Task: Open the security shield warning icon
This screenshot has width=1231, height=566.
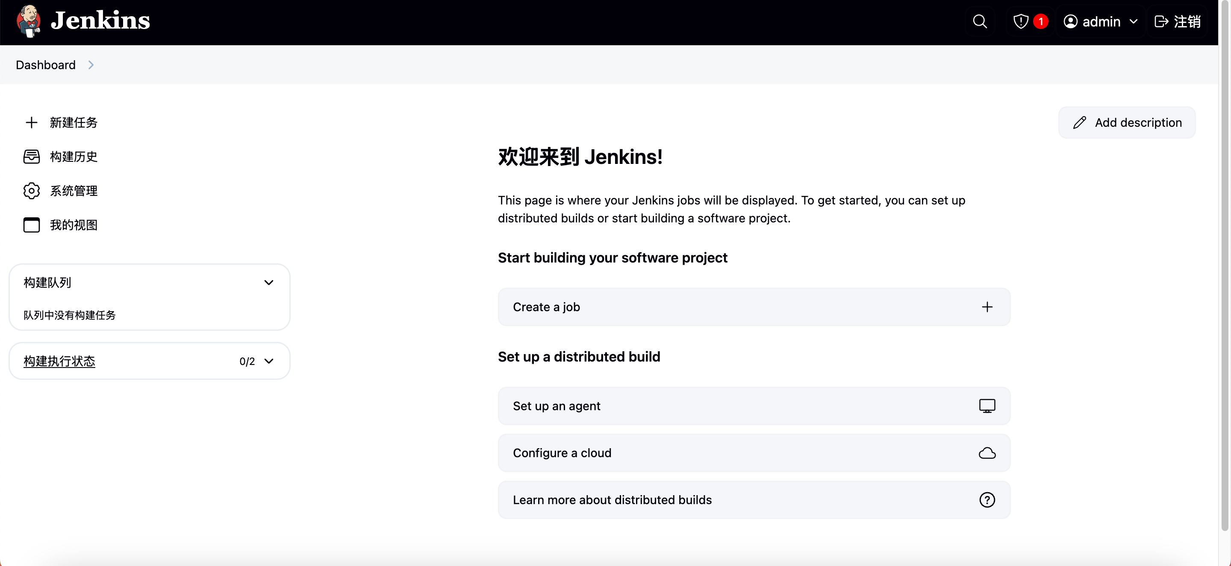Action: tap(1021, 21)
